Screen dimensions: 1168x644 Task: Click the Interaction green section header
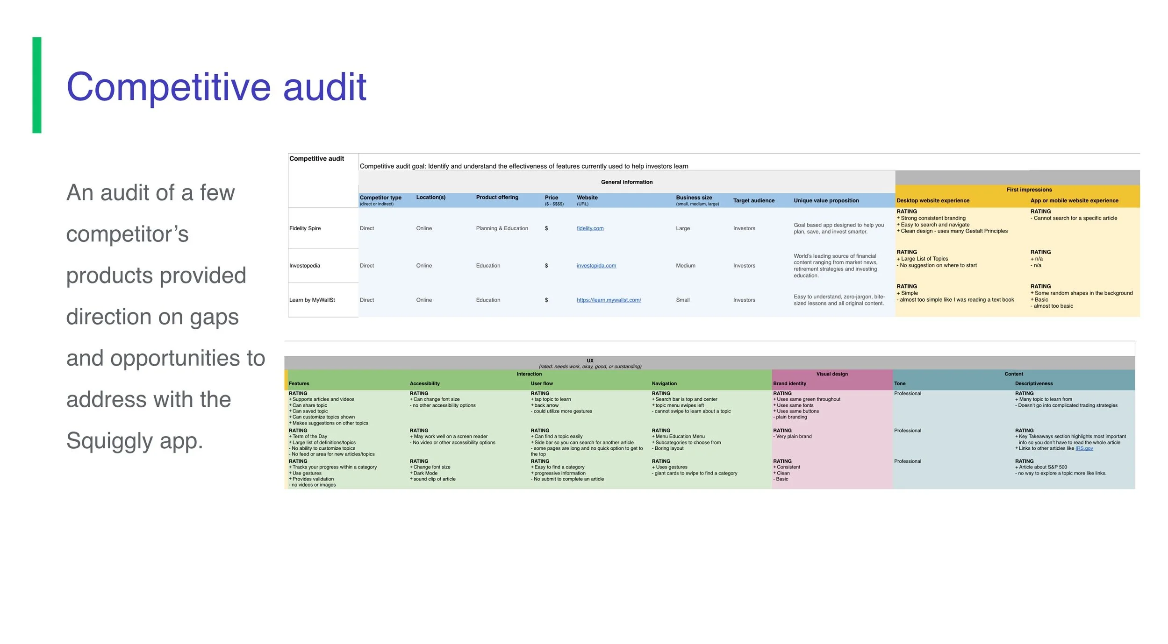click(x=529, y=374)
